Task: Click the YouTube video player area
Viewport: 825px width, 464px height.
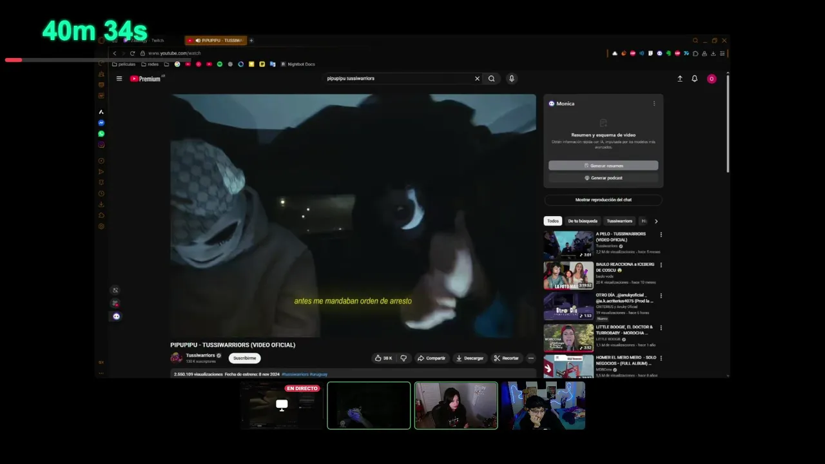Action: click(353, 216)
